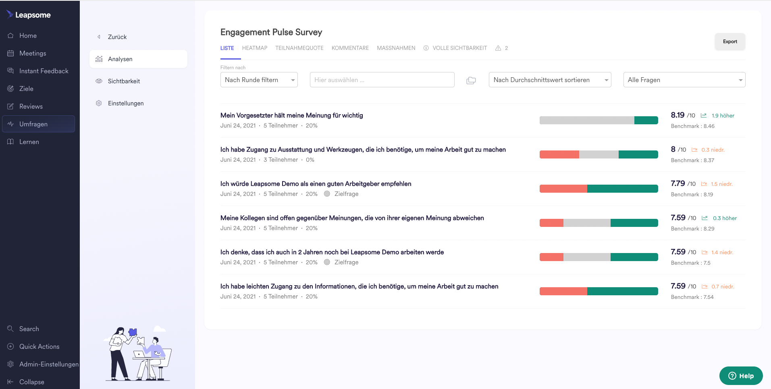Image resolution: width=771 pixels, height=389 pixels.
Task: Open Meetings calendar icon
Action: tap(10, 53)
